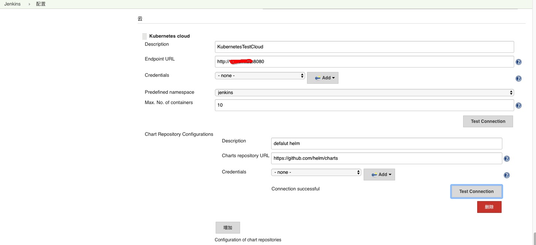
Task: Focus the Endpoint URL input field
Action: (364, 62)
